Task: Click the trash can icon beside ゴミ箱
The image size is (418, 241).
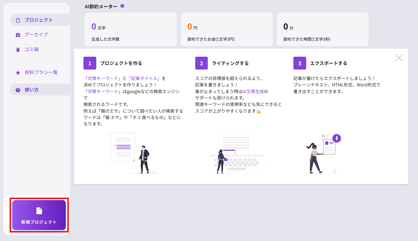Action: pos(18,50)
